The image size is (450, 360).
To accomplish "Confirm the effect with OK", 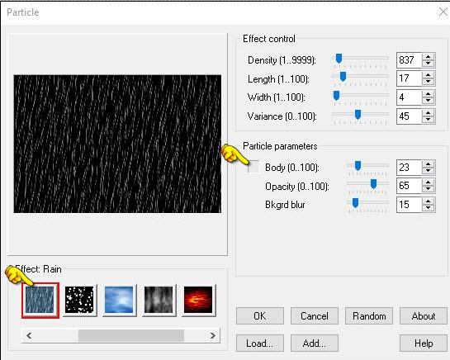I will click(x=260, y=315).
